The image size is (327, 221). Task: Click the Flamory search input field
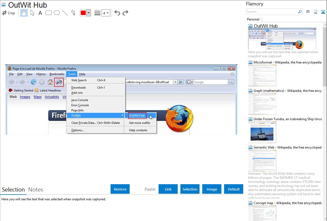pos(272,12)
